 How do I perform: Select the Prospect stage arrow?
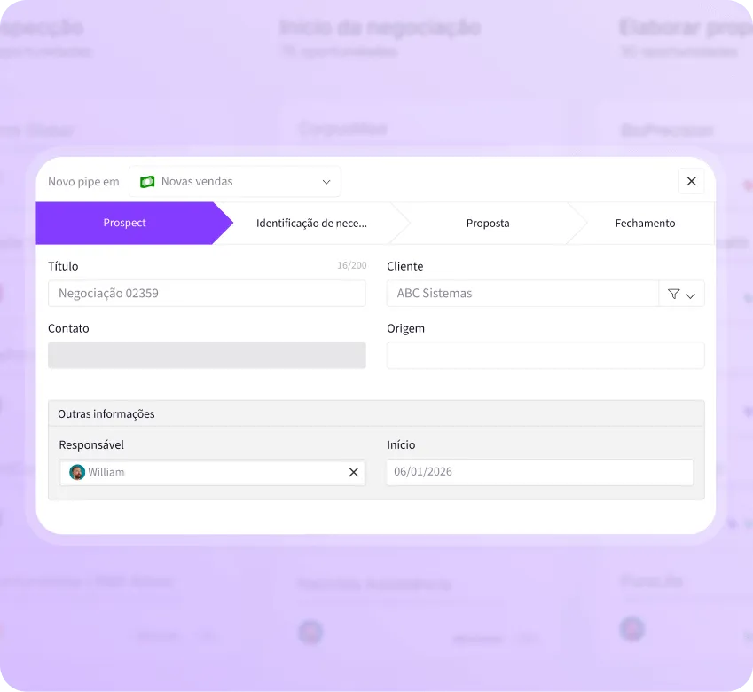[x=124, y=223]
